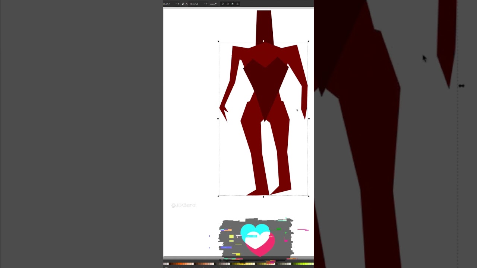The width and height of the screenshot is (477, 268).
Task: Decrease the height value with minus button
Action: [205, 4]
